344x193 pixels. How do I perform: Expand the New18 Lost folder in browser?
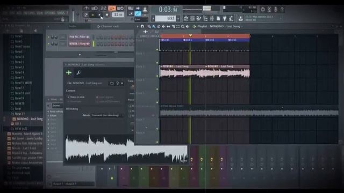coord(20,93)
